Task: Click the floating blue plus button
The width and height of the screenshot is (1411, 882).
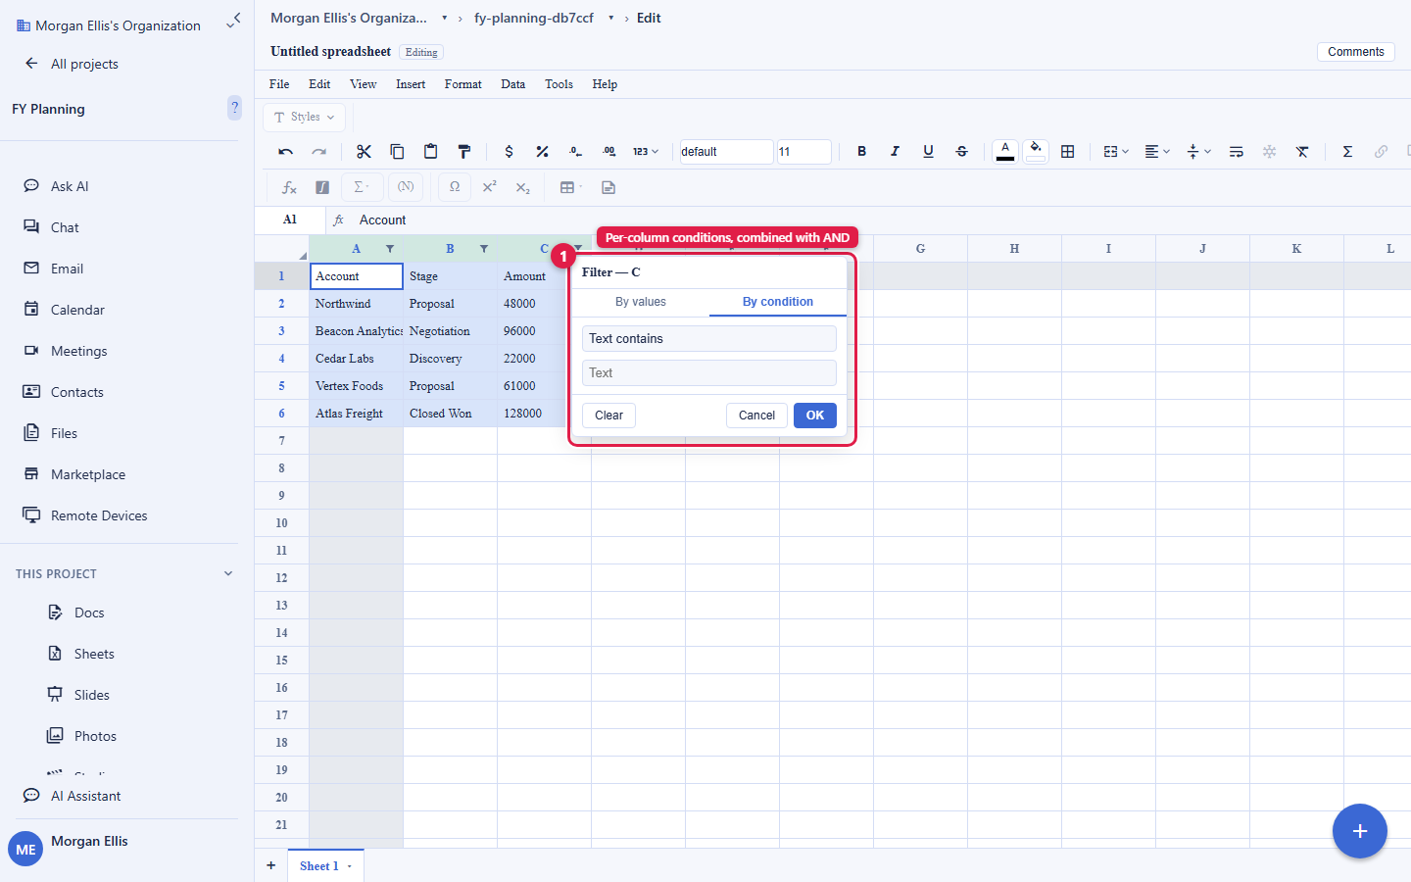Action: click(1359, 831)
